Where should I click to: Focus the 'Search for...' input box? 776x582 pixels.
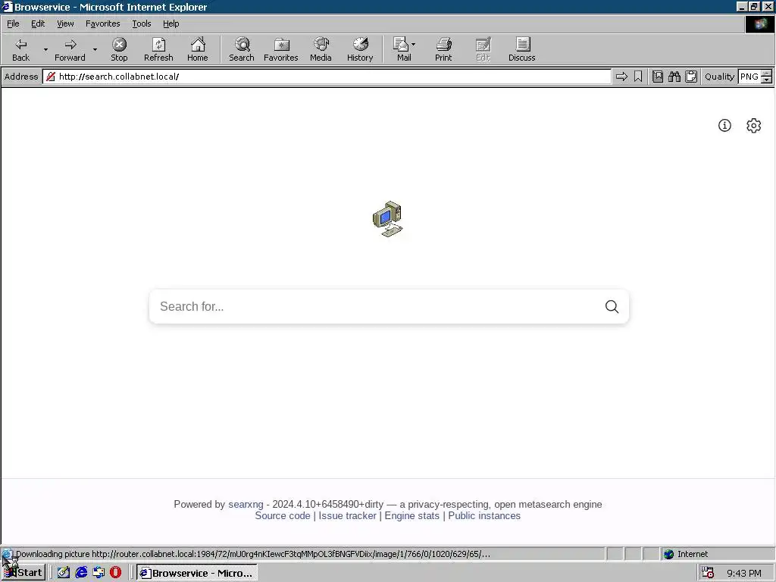coord(376,306)
